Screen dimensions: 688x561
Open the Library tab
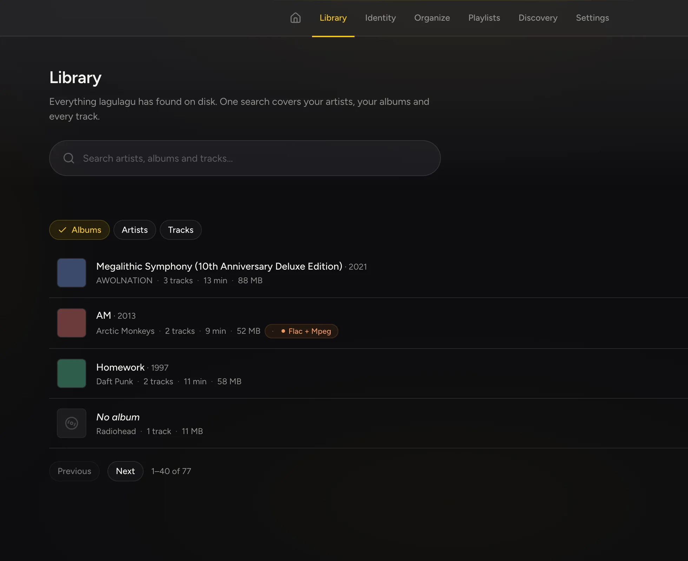click(333, 18)
